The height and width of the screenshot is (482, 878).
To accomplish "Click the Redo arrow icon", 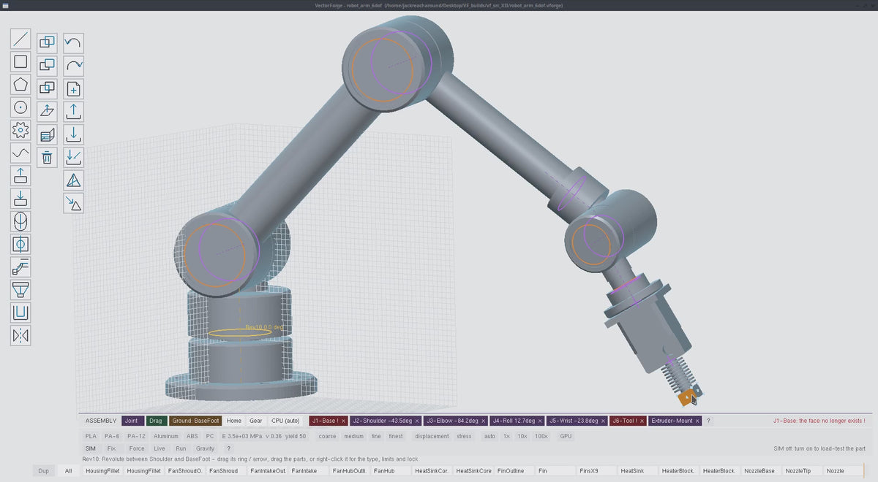I will [73, 66].
